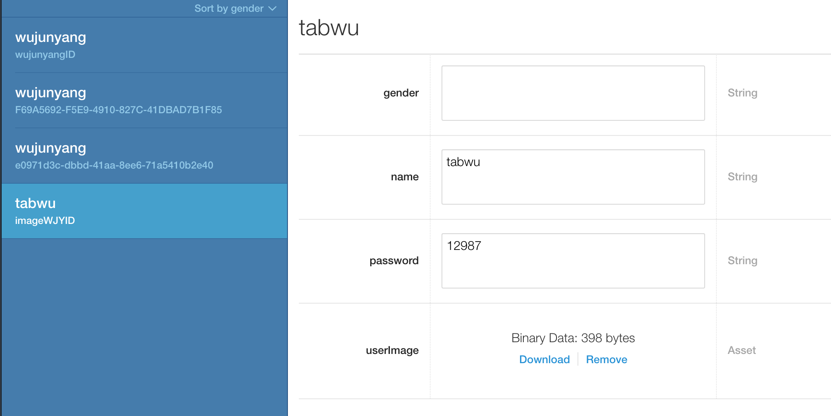This screenshot has height=416, width=831.
Task: Click the String type label for name
Action: [x=742, y=177]
